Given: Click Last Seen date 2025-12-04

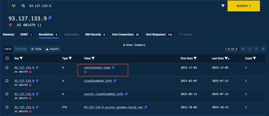Looking at the screenshot, I should (220, 67).
